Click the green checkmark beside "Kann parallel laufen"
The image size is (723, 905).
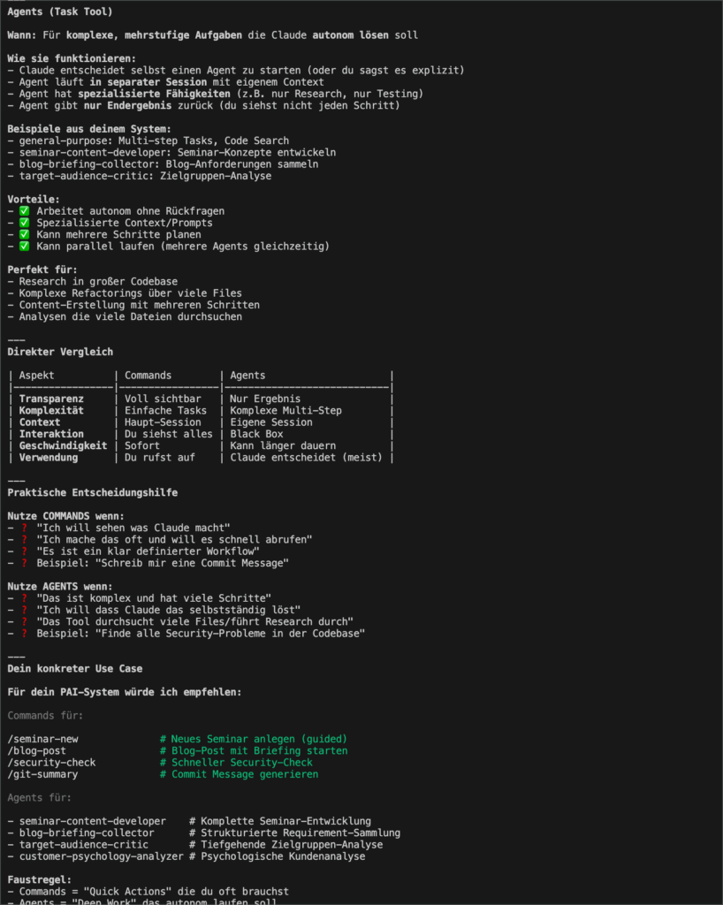click(x=25, y=246)
